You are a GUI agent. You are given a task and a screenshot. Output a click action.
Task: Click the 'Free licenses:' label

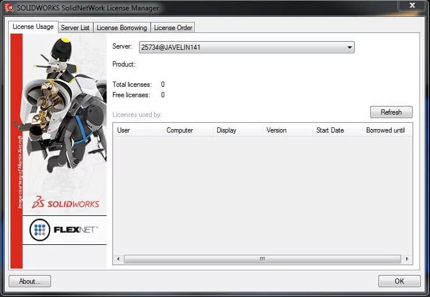131,95
